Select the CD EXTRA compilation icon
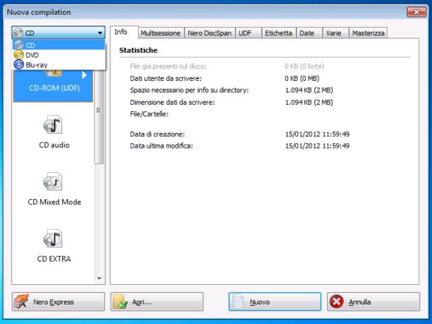Image resolution: width=432 pixels, height=324 pixels. coord(53,239)
